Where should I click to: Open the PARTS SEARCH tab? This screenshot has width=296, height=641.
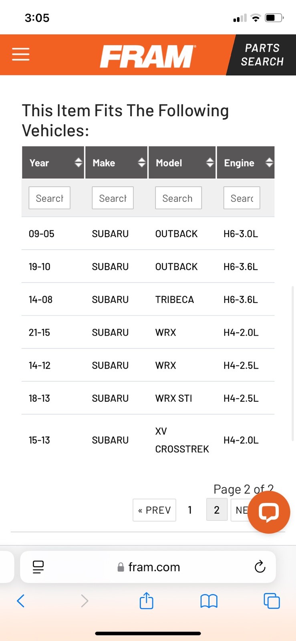pyautogui.click(x=262, y=55)
